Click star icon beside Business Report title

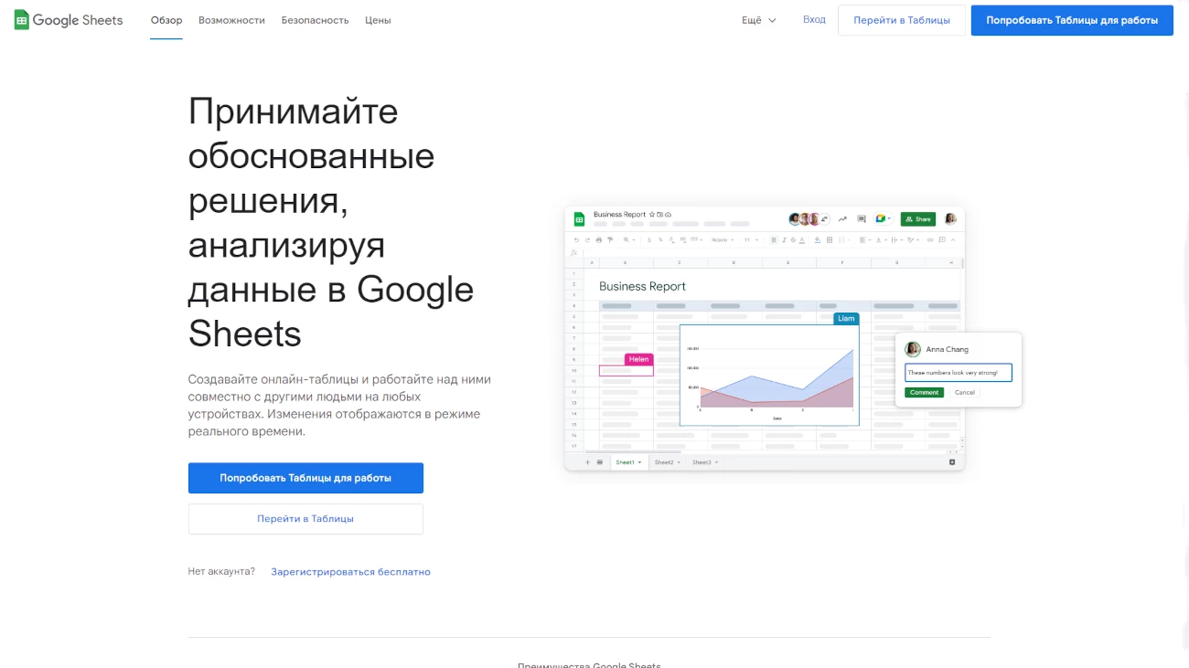coord(651,215)
